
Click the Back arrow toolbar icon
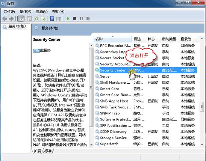tap(5, 19)
